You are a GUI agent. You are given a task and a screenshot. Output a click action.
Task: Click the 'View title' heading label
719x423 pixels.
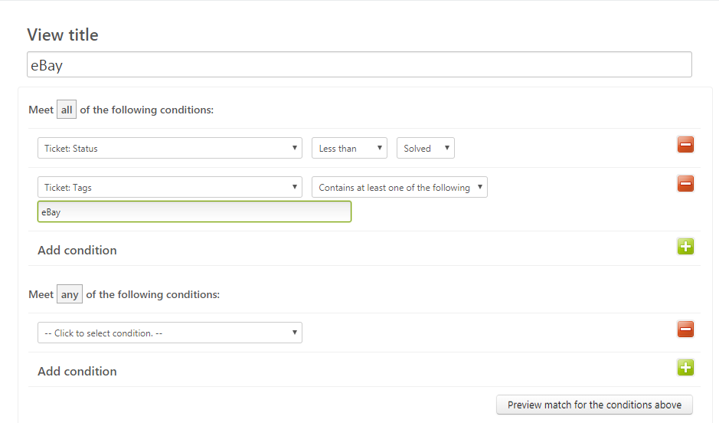[x=63, y=35]
